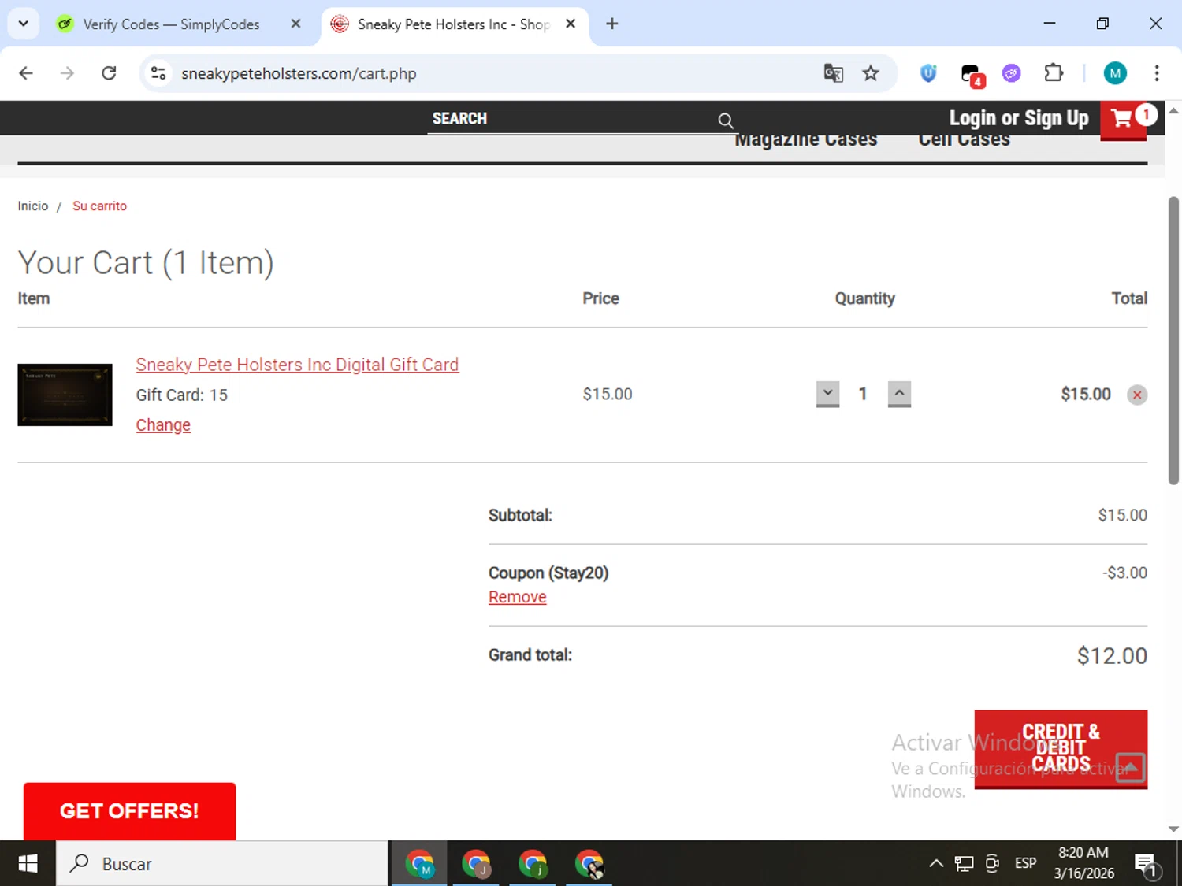Increase gift card quantity
Image resolution: width=1182 pixels, height=886 pixels.
899,394
